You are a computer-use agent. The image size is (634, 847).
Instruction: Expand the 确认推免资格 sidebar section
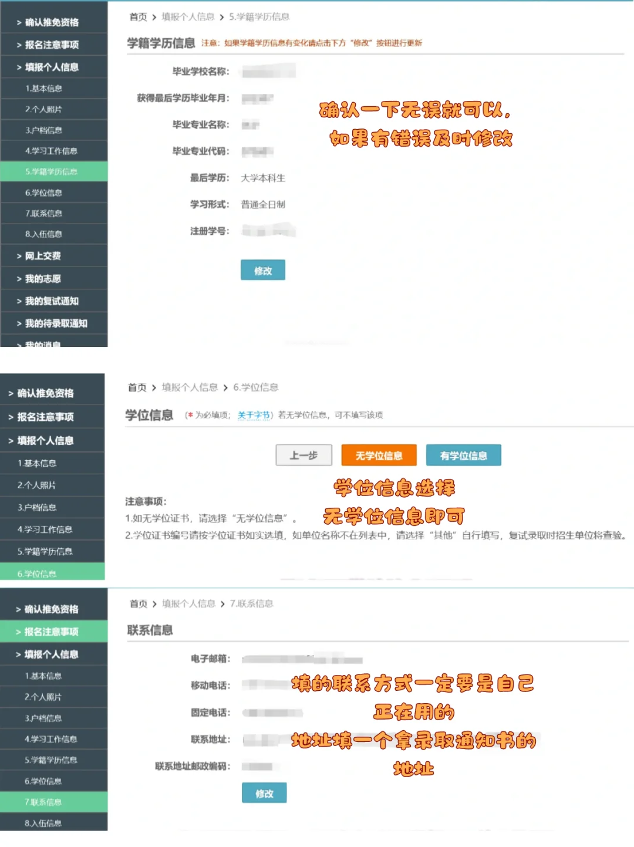(x=53, y=22)
